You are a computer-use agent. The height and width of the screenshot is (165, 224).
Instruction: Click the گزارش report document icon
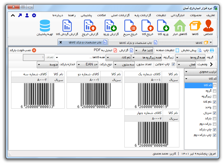[131, 50]
